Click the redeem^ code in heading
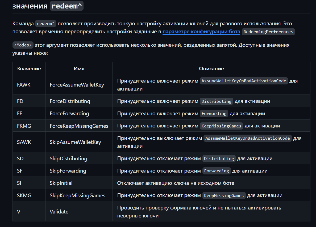Image resolution: width=316 pixels, height=227 pixels. coord(66,6)
